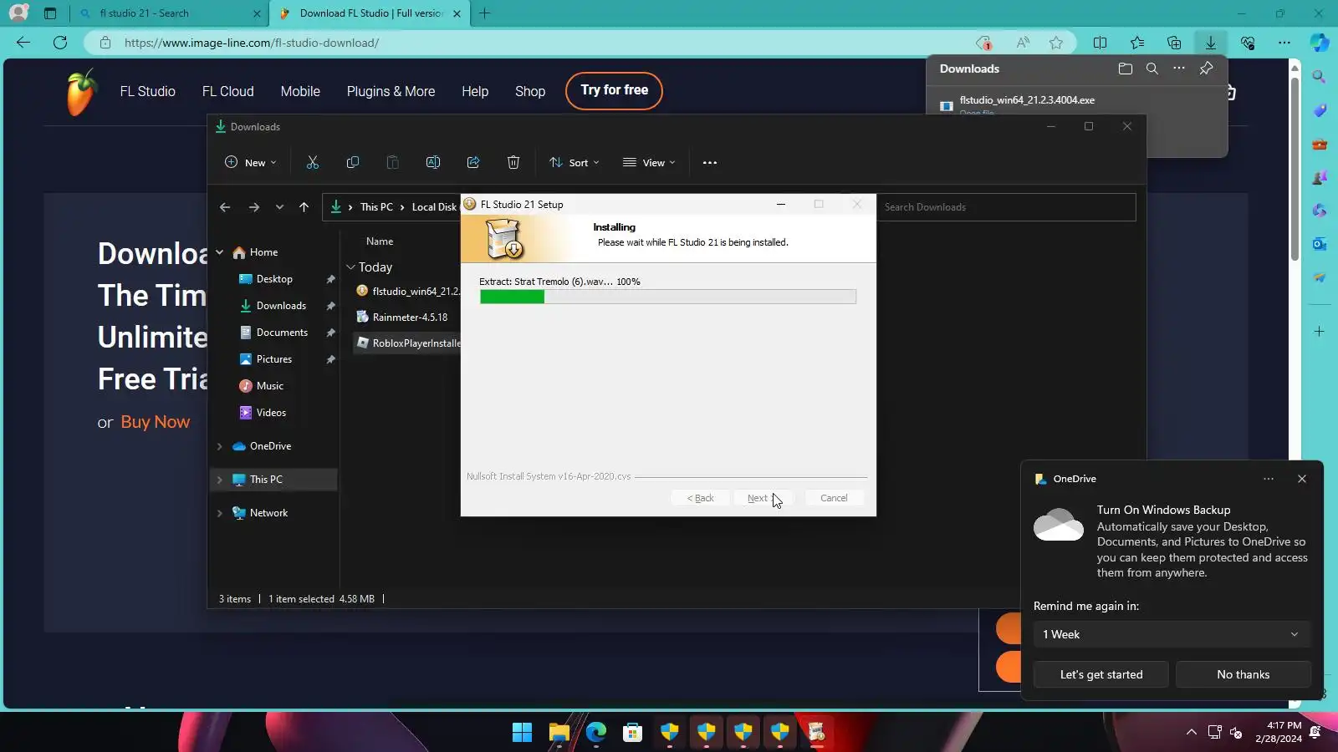The image size is (1338, 752).
Task: Open the New dropdown in File Explorer
Action: point(250,163)
